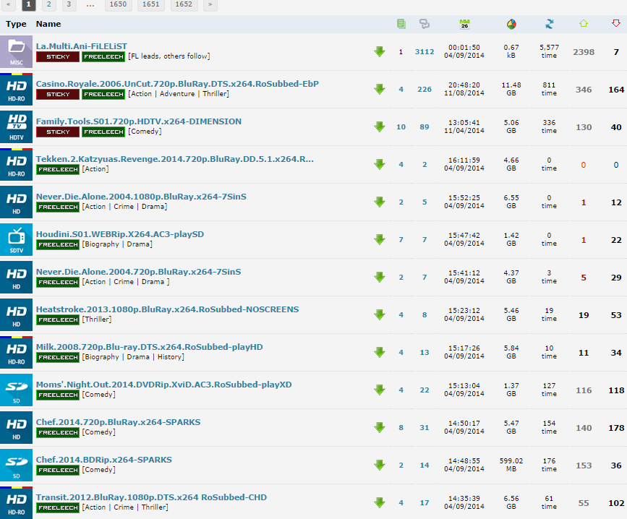
Task: Go to page 2 of the list
Action: point(48,4)
